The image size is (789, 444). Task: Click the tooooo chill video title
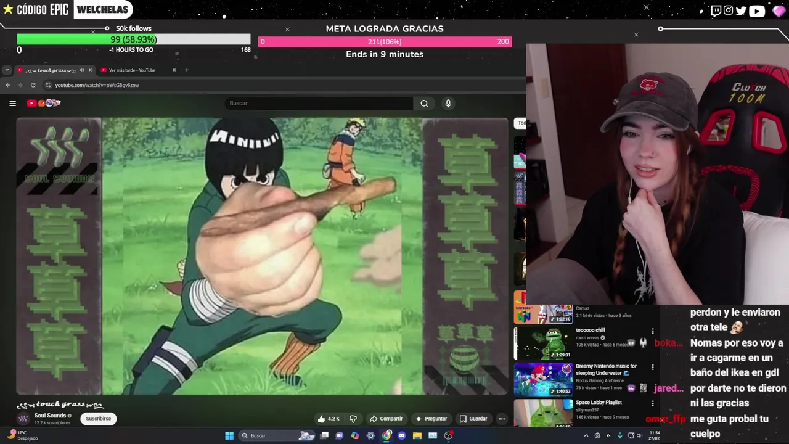click(591, 330)
